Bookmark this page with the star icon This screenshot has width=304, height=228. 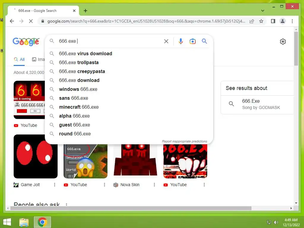(261, 21)
